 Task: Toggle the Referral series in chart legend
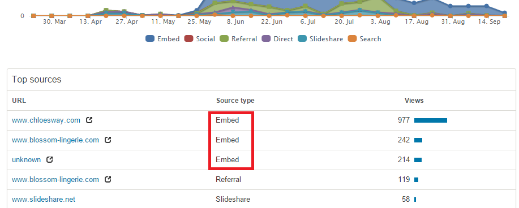pyautogui.click(x=238, y=39)
